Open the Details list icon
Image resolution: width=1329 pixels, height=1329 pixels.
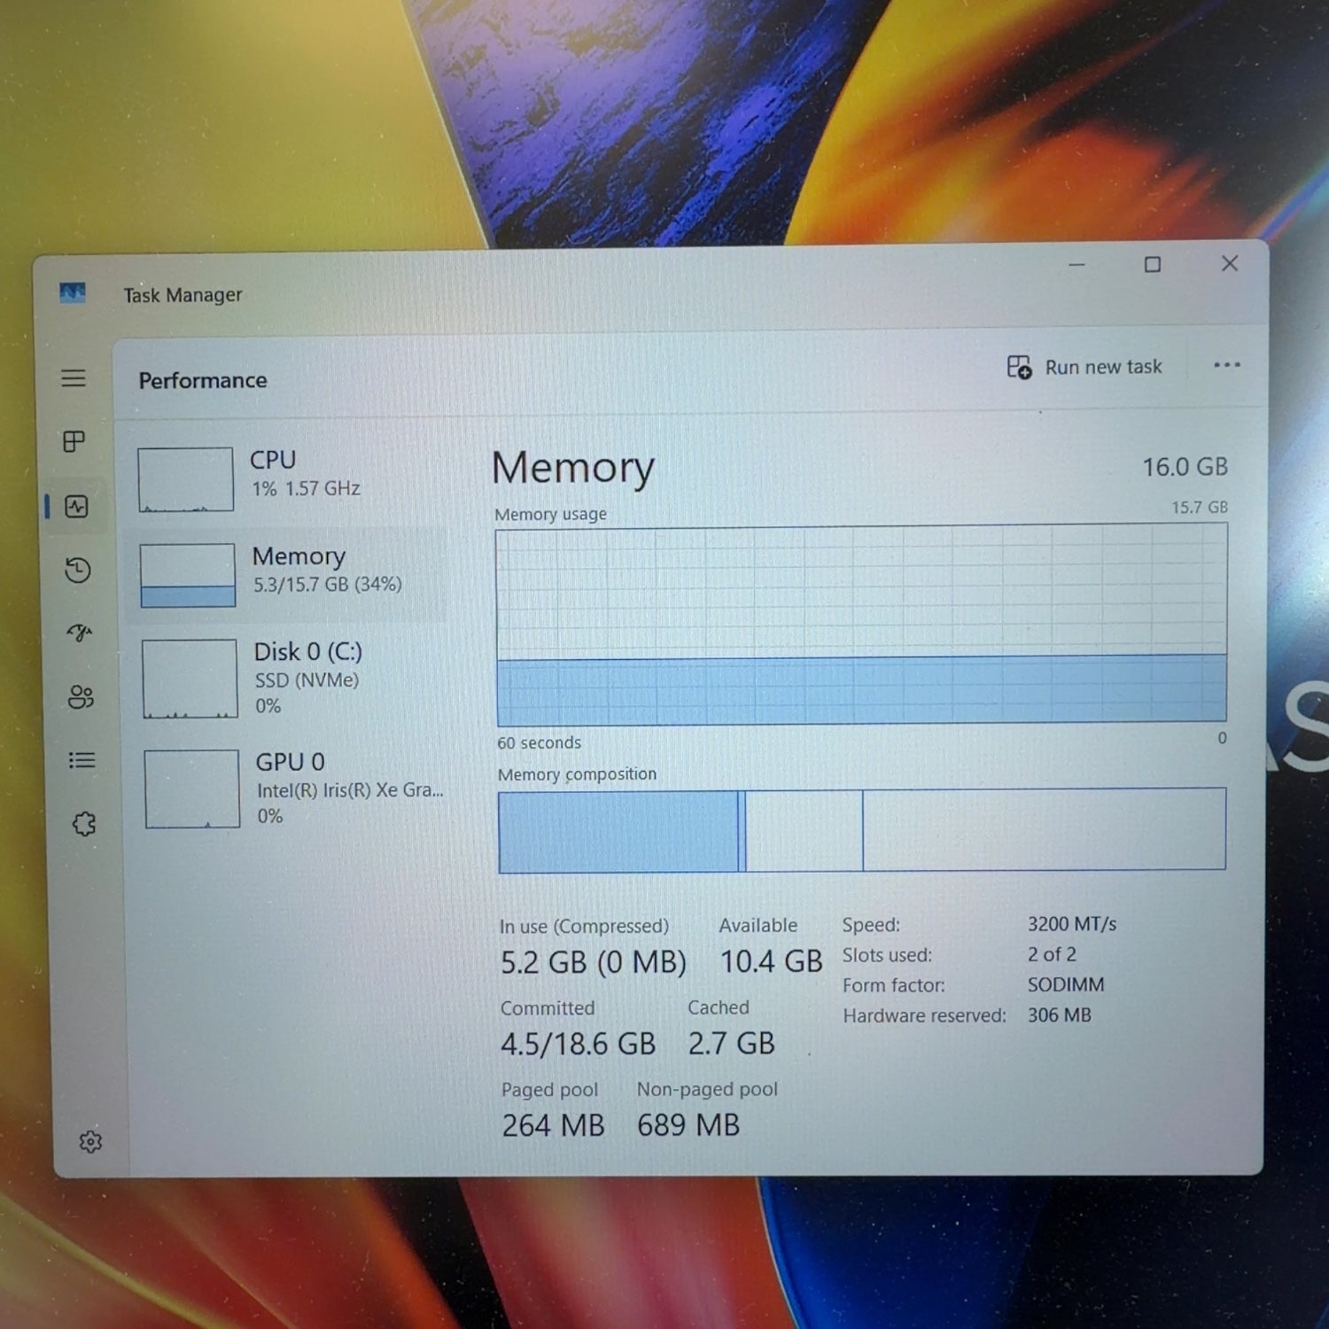(x=82, y=760)
